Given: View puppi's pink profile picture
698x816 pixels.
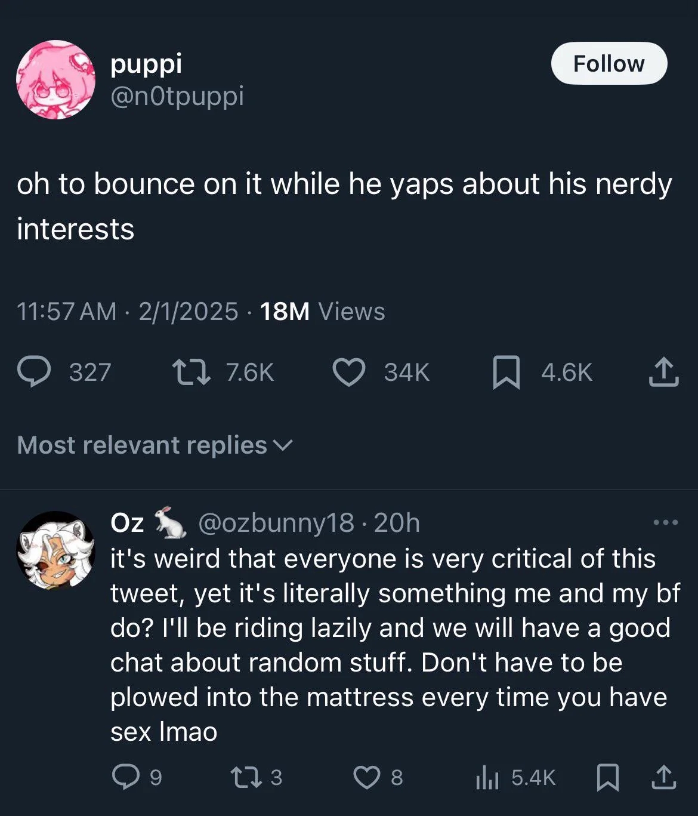Looking at the screenshot, I should (x=55, y=79).
